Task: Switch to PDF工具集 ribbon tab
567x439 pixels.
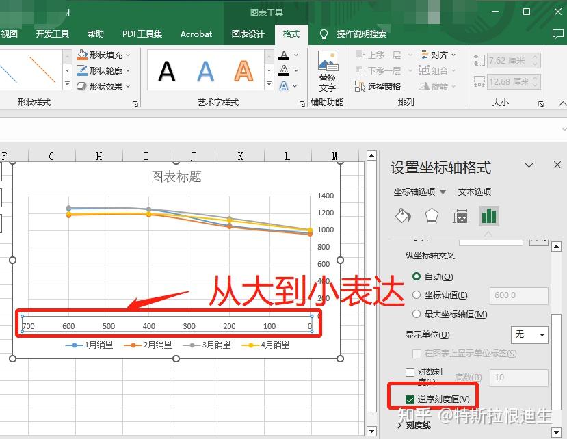Action: 142,34
